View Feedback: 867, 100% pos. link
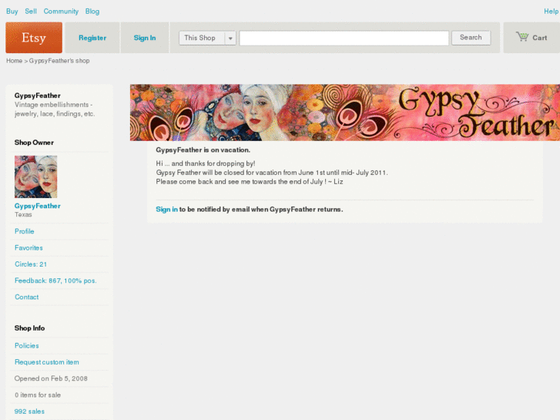This screenshot has height=420, width=560. pos(55,281)
